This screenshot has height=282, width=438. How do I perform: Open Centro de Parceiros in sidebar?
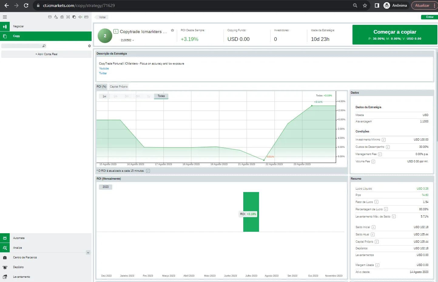(46, 257)
